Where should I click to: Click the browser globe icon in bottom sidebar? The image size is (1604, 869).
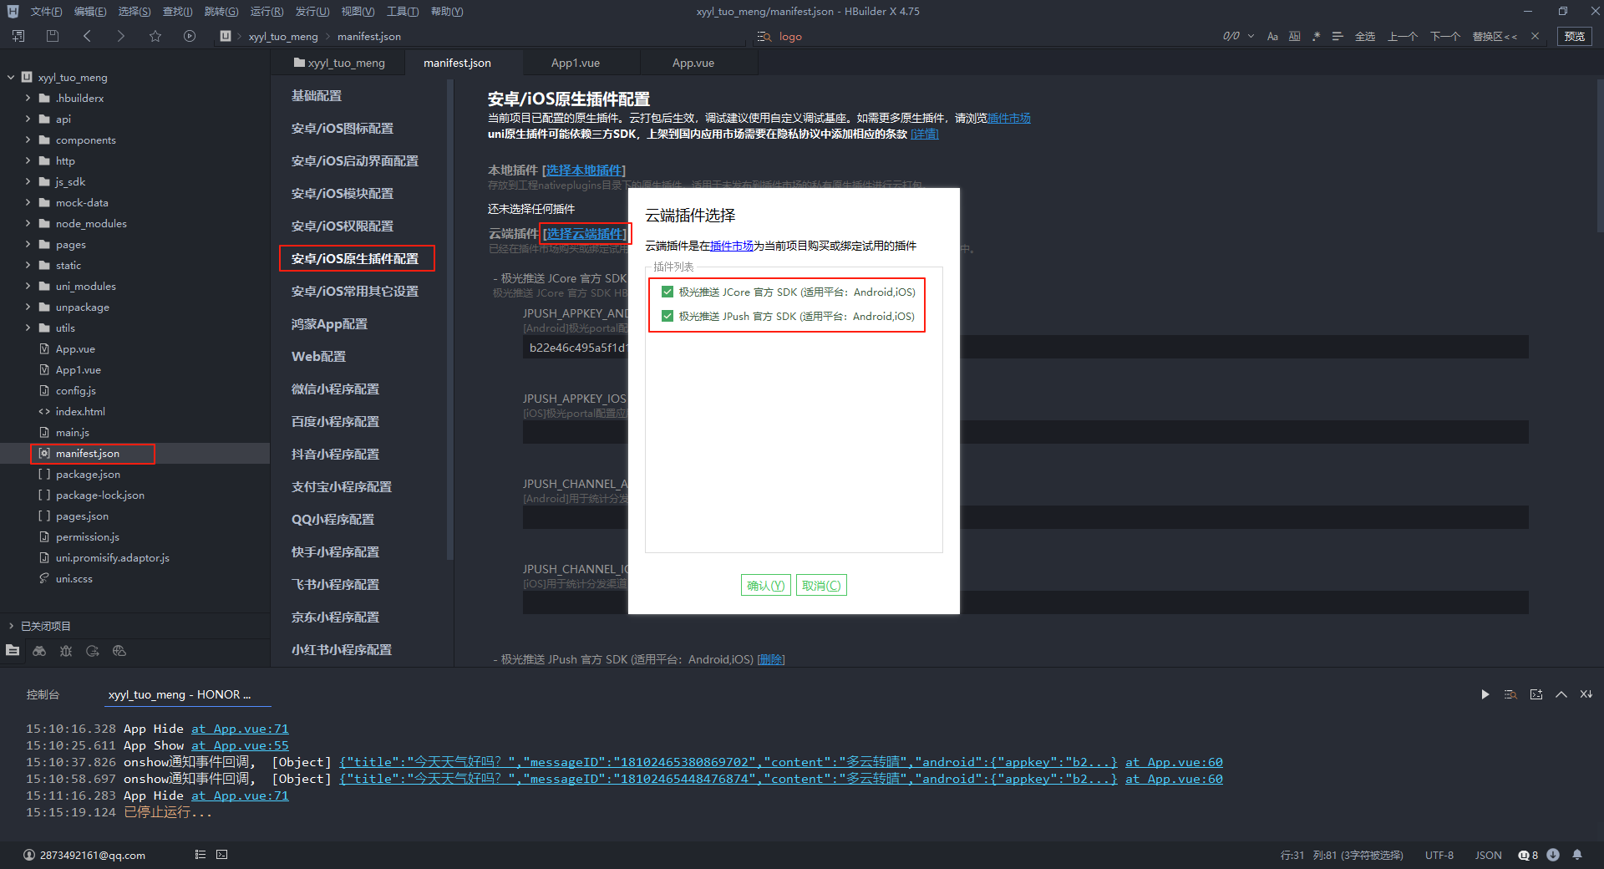point(119,651)
